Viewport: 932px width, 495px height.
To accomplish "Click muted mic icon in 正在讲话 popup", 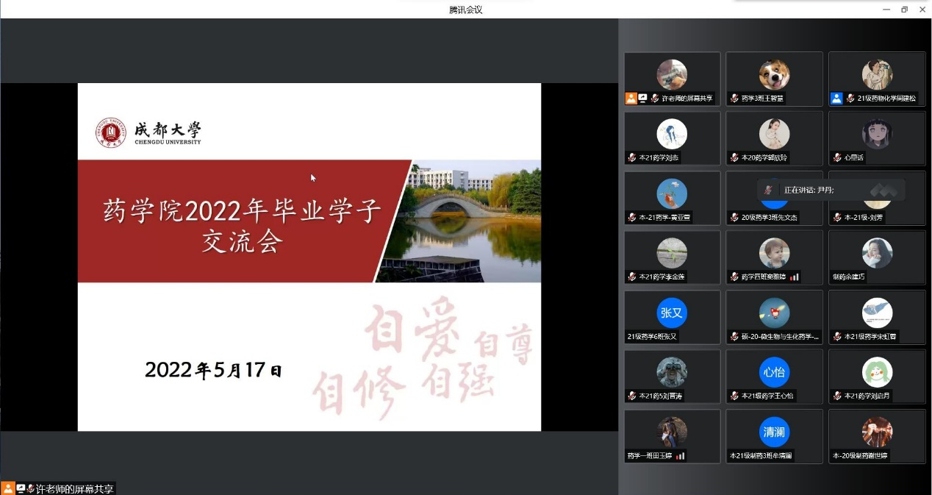I will pos(769,190).
